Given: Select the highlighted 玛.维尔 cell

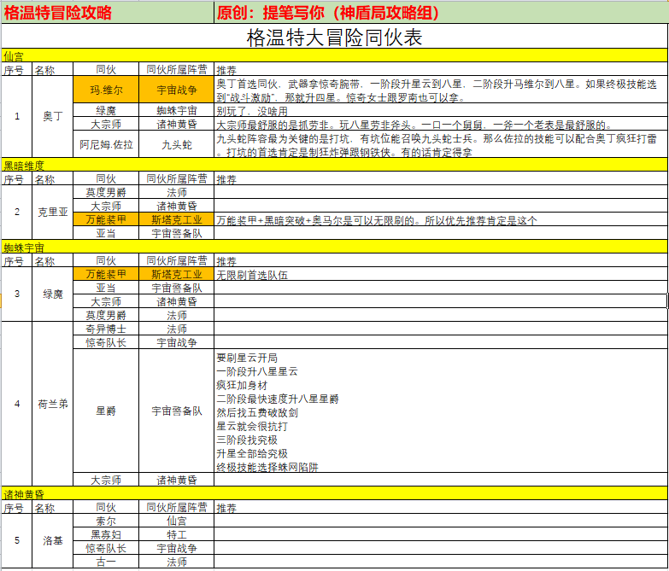Looking at the screenshot, I should click(x=106, y=90).
